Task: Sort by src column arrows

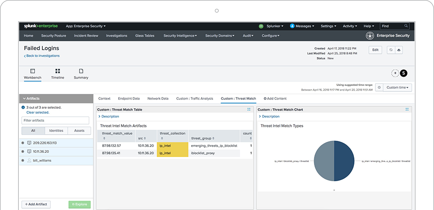Action: pyautogui.click(x=145, y=138)
